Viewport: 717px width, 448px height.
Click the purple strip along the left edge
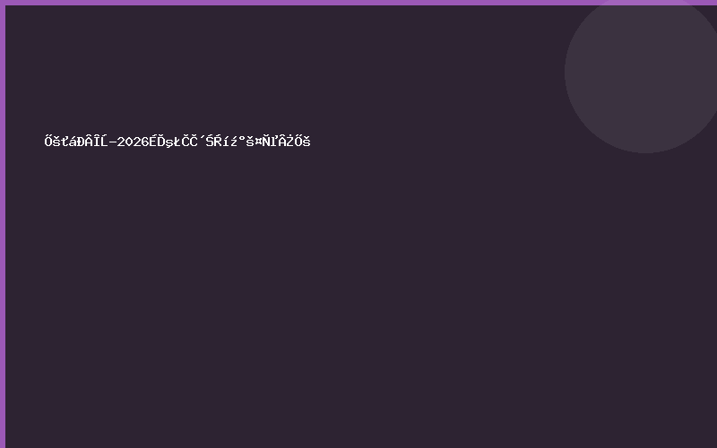pos(3,224)
